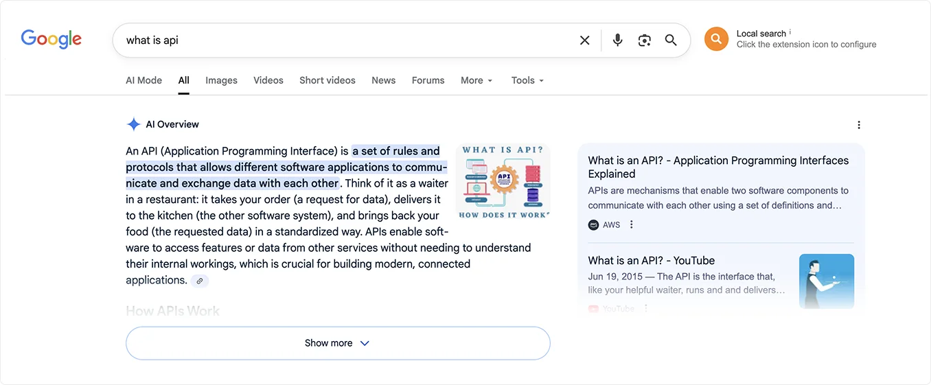Open the Images tab

click(x=221, y=80)
